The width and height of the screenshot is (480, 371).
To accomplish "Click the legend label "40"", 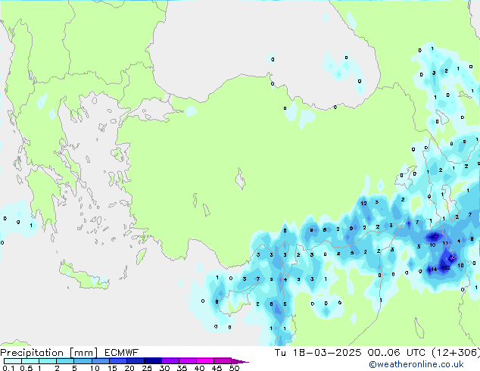I will coord(199,368).
